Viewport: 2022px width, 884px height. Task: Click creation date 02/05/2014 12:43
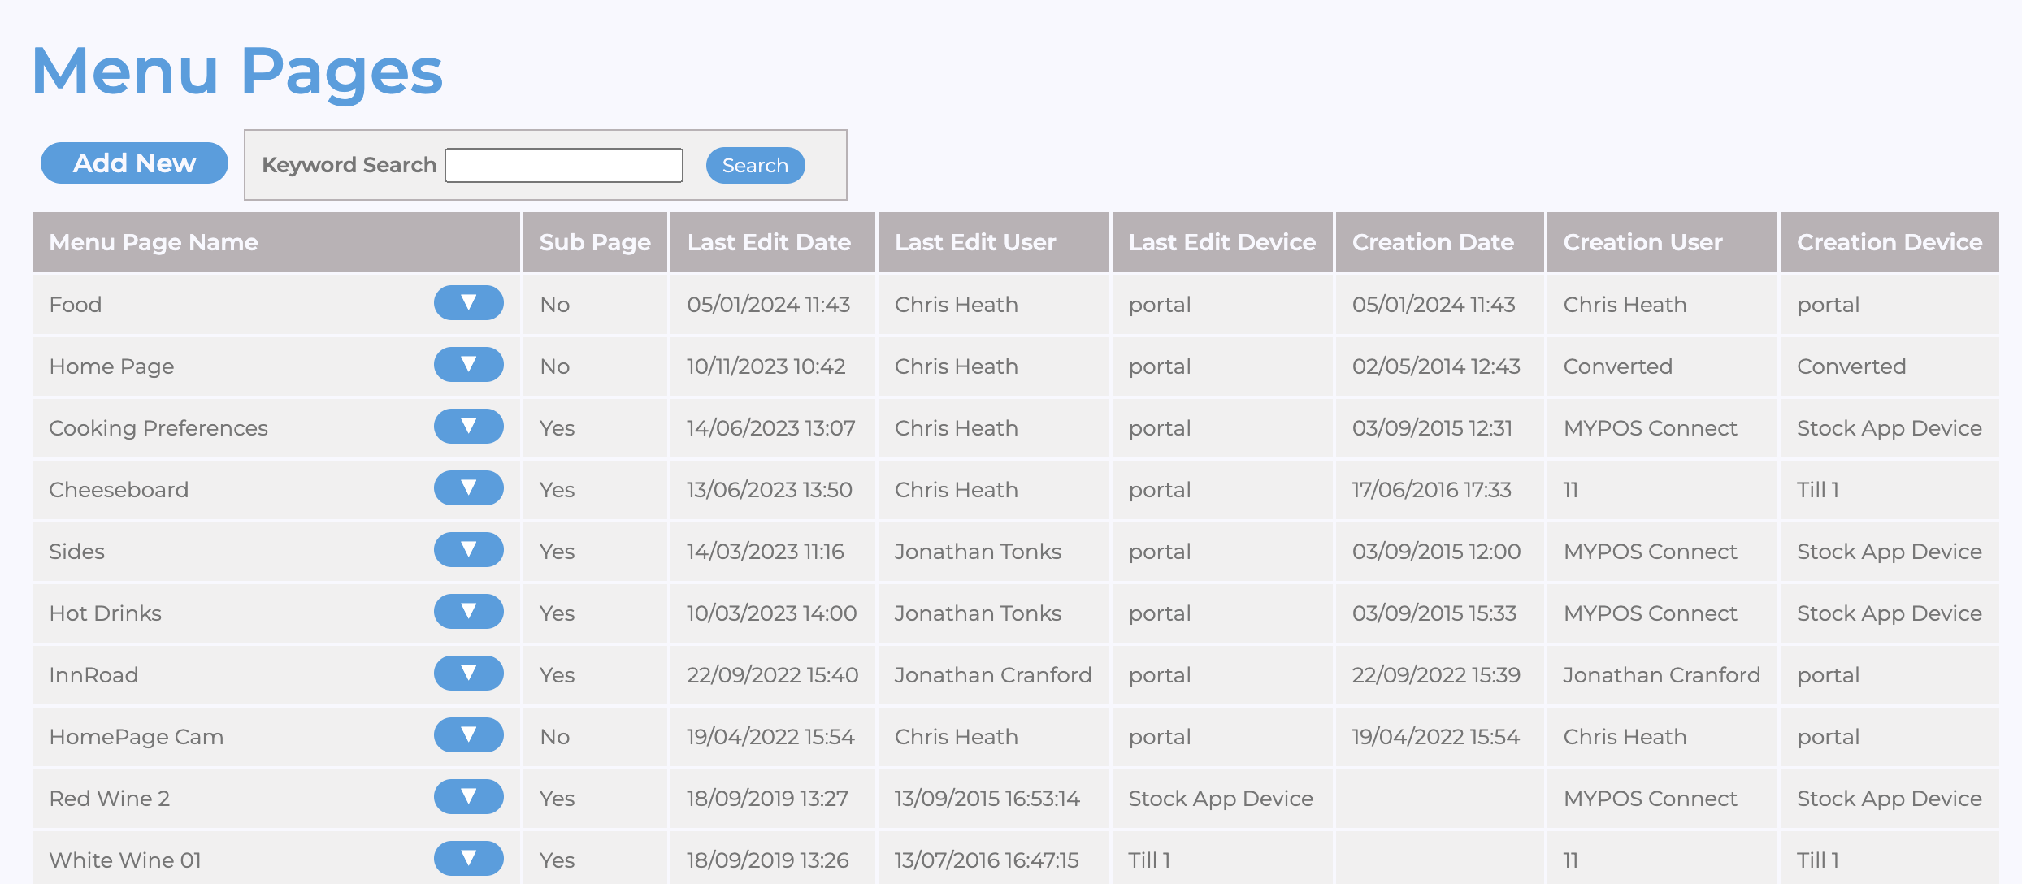(1436, 366)
